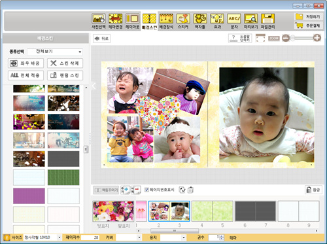327x244 pixels.
Task: Select the dark gray pages 6-7 thumbnail
Action: coord(255,211)
